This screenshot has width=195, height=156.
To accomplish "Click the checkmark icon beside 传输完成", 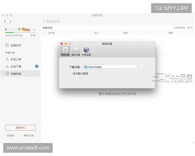I will pyautogui.click(x=7, y=73).
